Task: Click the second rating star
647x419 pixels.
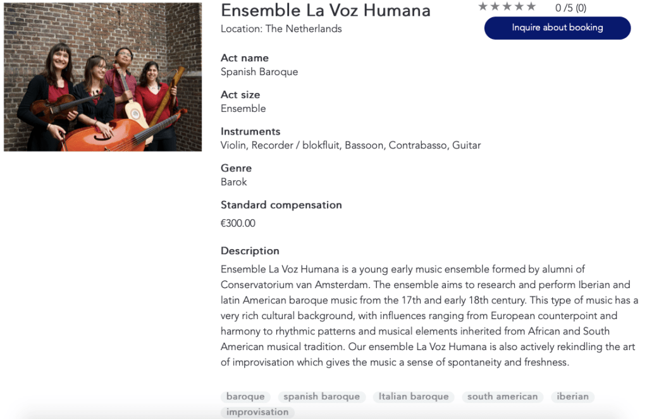Action: [495, 7]
